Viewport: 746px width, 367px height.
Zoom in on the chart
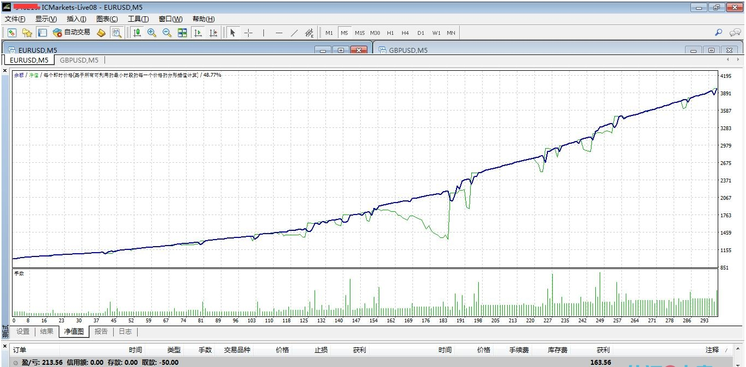[152, 33]
